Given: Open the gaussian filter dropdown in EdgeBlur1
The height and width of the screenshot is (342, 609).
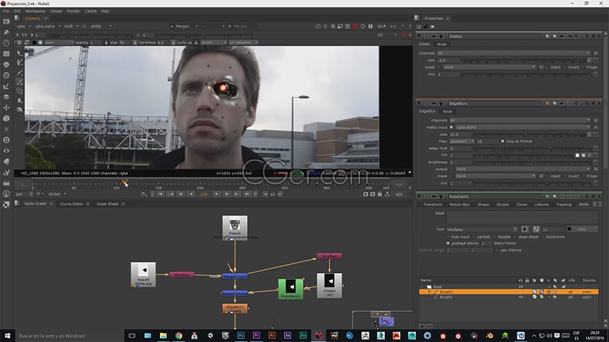Looking at the screenshot, I should [x=462, y=141].
